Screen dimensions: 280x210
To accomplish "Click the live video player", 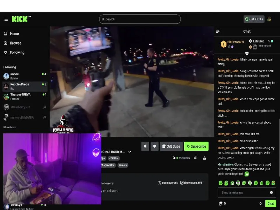I will [132, 81].
